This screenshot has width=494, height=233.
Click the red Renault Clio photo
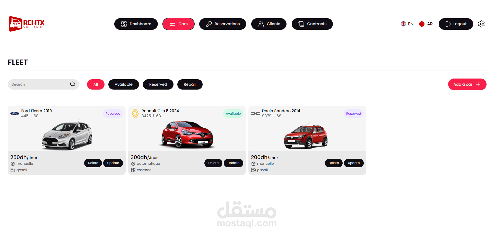click(187, 135)
